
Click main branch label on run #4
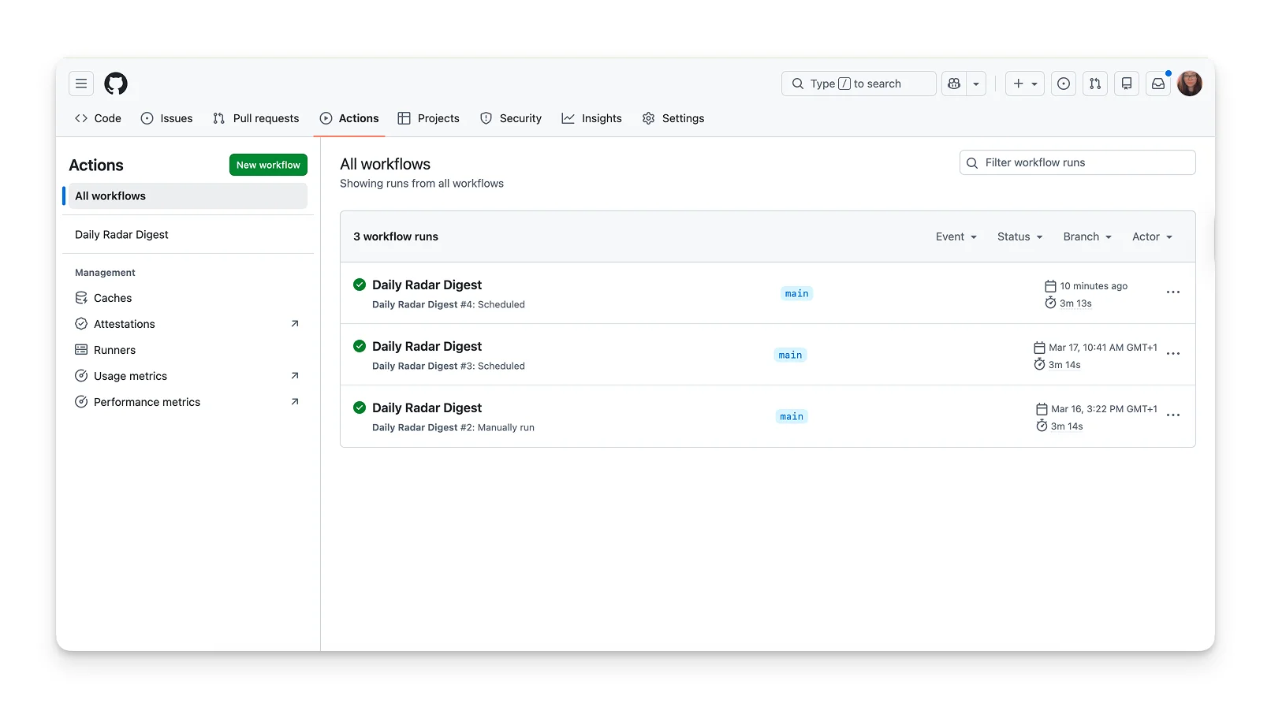797,293
